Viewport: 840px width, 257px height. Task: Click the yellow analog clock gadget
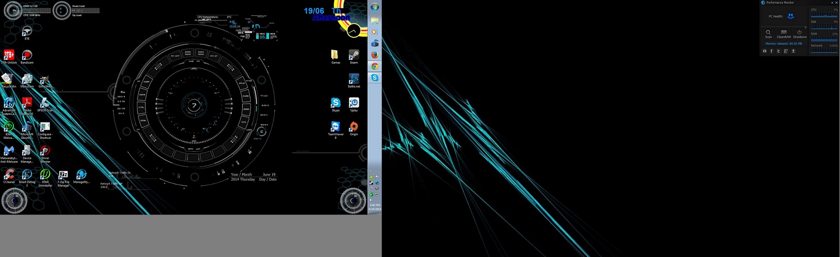[354, 31]
